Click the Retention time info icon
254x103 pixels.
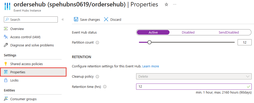coord(105,87)
